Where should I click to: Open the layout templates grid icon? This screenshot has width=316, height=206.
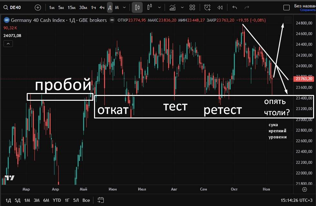(192, 7)
